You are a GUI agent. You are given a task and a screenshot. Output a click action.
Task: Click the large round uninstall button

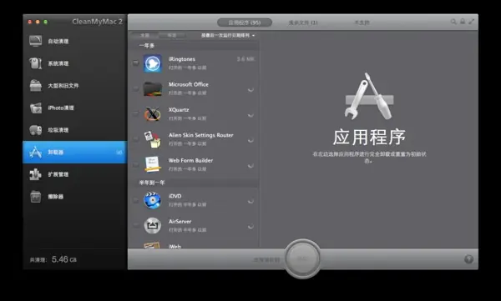[x=302, y=258]
